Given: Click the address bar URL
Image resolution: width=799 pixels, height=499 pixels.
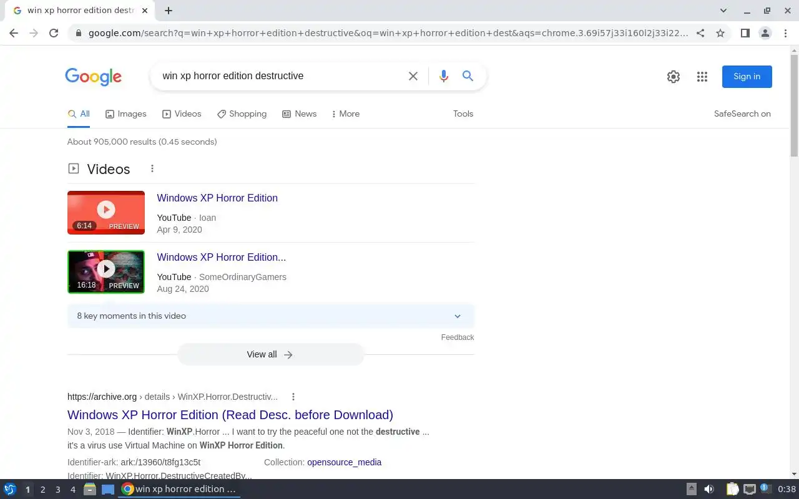Looking at the screenshot, I should (387, 33).
